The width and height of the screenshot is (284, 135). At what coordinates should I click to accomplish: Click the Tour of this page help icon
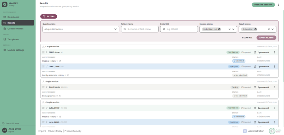tap(3, 123)
